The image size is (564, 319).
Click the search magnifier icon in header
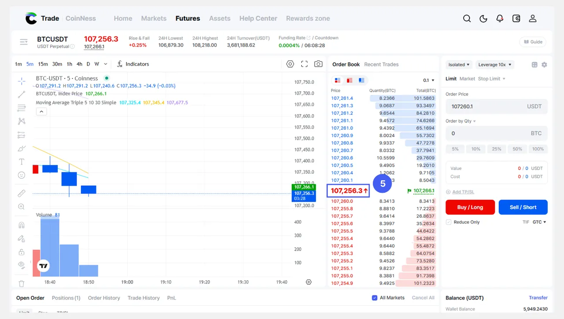pyautogui.click(x=467, y=18)
